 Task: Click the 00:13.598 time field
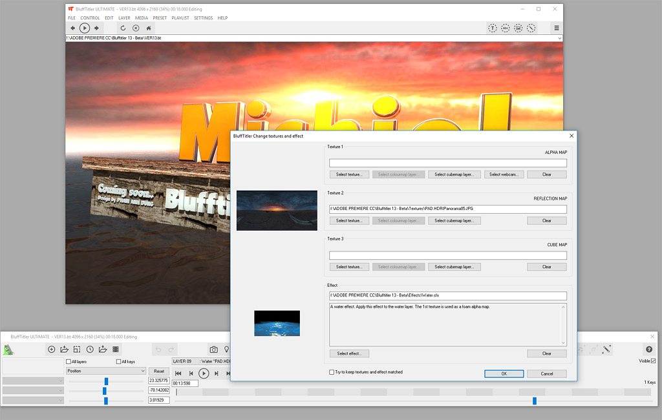[185, 383]
